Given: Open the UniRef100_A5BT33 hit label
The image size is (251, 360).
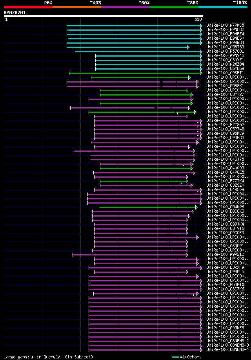Looking at the screenshot, I should (x=225, y=47).
